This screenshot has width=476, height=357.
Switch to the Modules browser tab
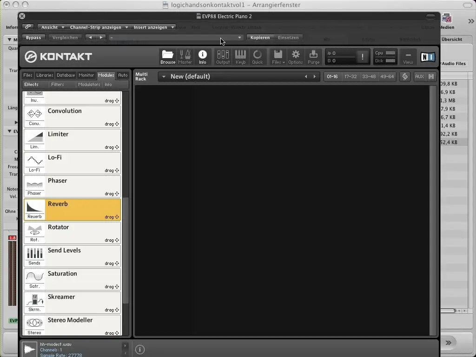[x=106, y=75]
